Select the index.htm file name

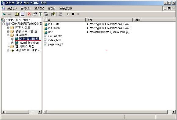click(x=55, y=40)
